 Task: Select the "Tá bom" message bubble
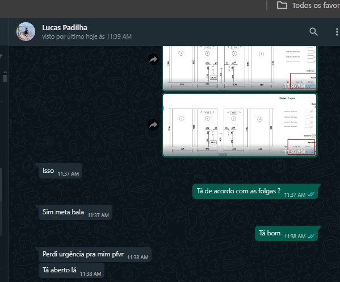point(287,233)
